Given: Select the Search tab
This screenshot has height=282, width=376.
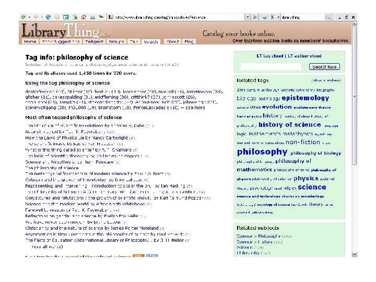Looking at the screenshot, I should (151, 42).
